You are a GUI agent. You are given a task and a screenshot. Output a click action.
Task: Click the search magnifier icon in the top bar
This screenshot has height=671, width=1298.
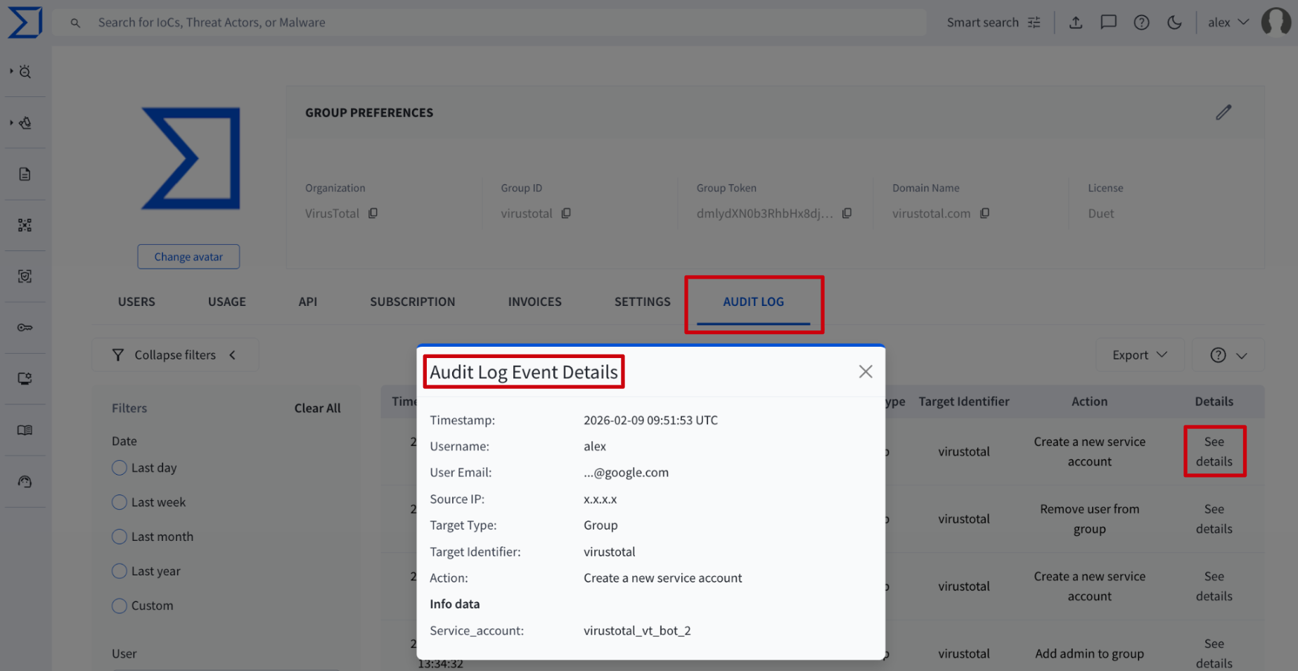point(75,23)
